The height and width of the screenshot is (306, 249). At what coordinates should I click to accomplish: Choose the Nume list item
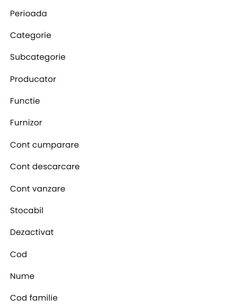click(x=22, y=276)
